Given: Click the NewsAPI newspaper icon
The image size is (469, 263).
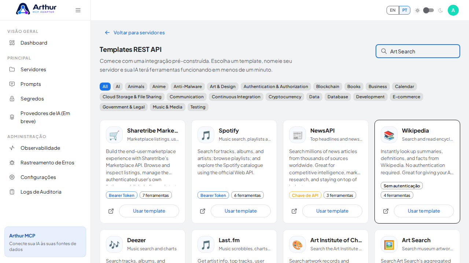Looking at the screenshot, I should [x=298, y=135].
